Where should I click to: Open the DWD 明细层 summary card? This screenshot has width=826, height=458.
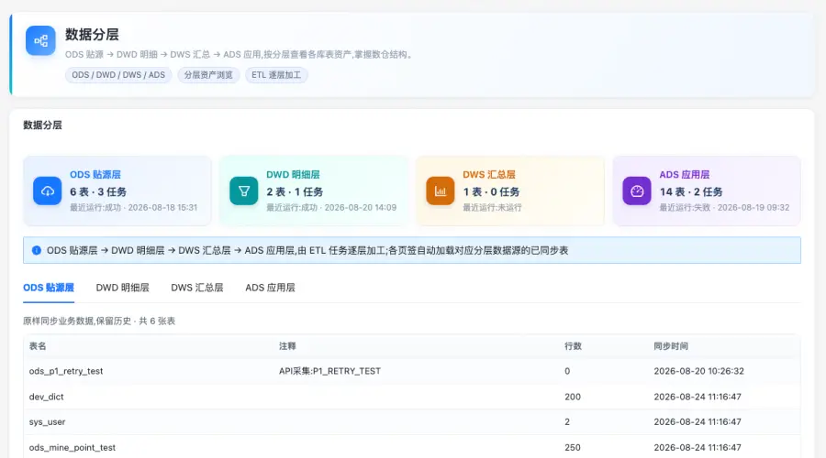pos(314,191)
